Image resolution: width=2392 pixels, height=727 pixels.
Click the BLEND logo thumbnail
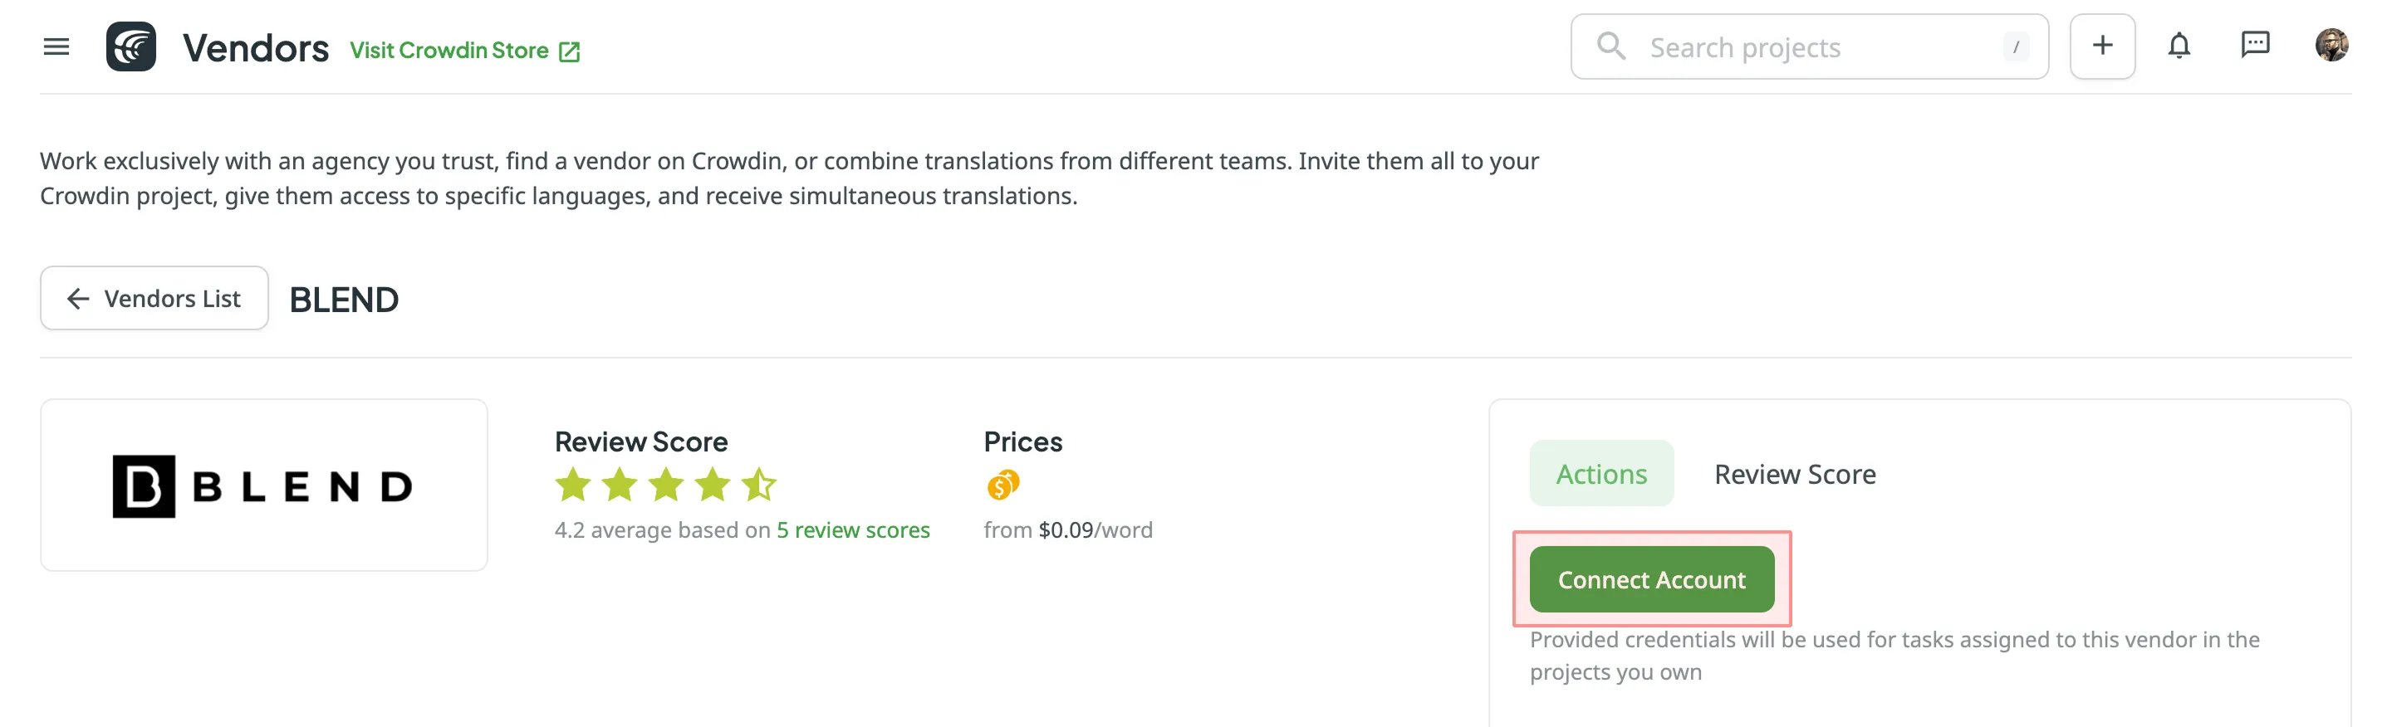(264, 485)
